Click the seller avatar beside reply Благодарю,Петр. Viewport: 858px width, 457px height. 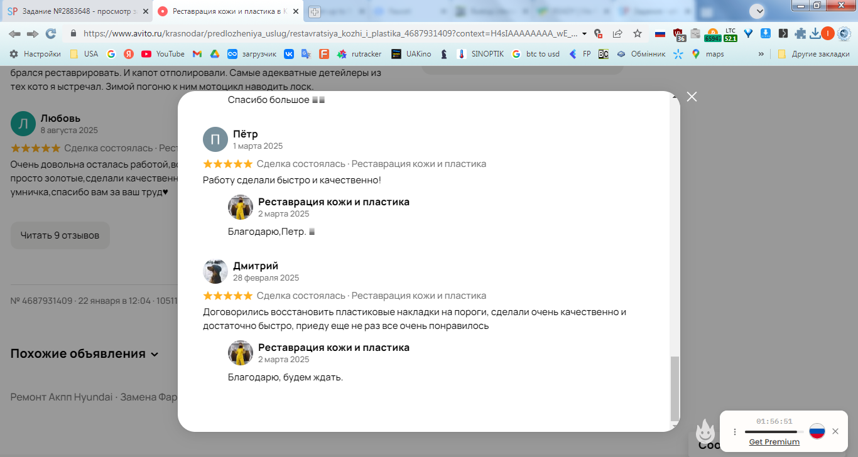pos(241,207)
